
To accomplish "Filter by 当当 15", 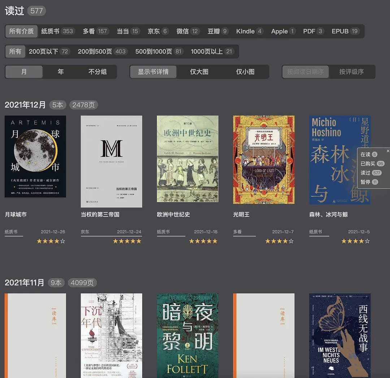I will click(x=128, y=31).
